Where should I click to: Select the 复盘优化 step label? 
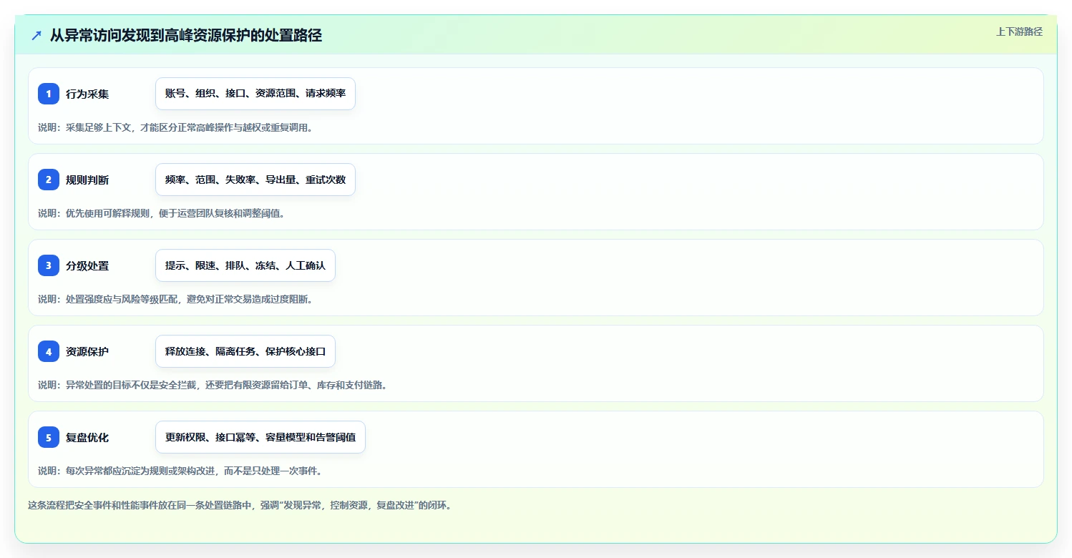point(87,437)
